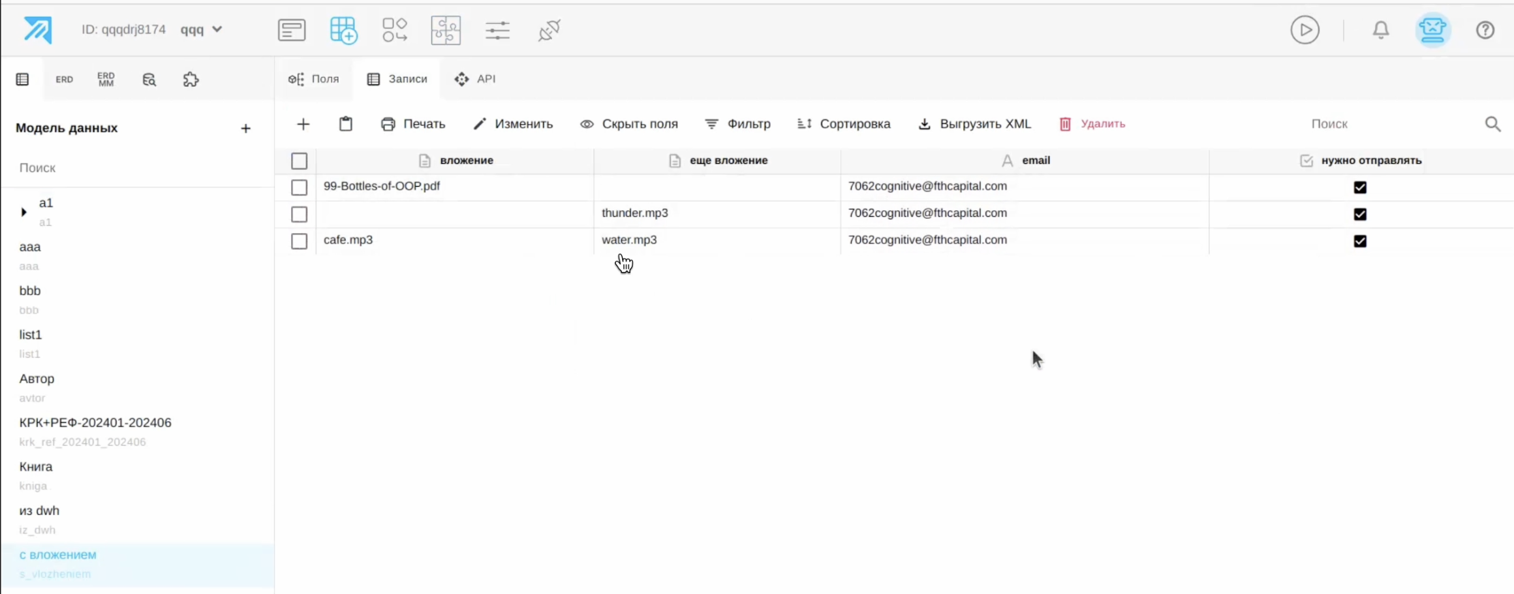The width and height of the screenshot is (1514, 594).
Task: Switch to the Поля tab
Action: pyautogui.click(x=314, y=79)
